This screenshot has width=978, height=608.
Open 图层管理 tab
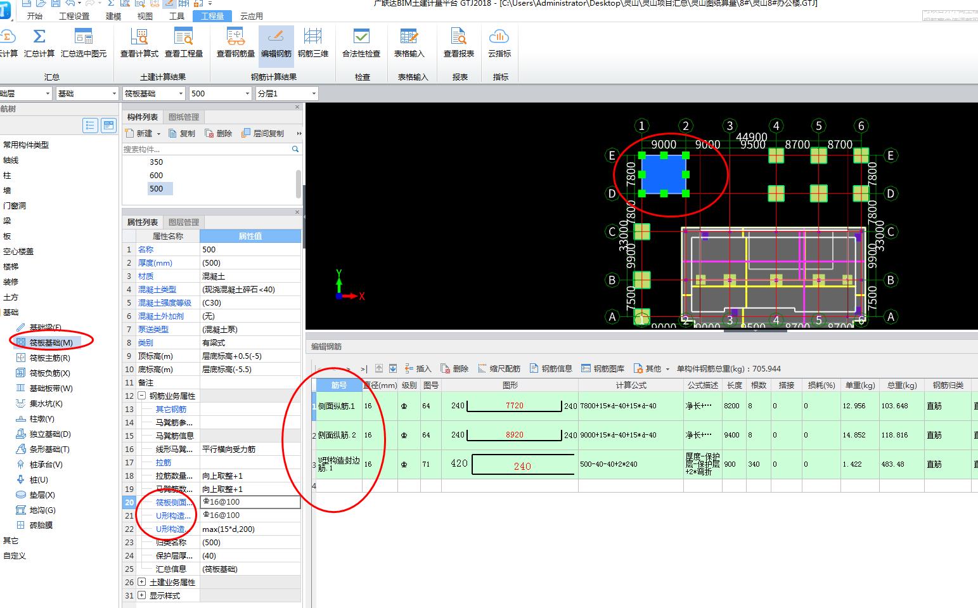[x=184, y=222]
